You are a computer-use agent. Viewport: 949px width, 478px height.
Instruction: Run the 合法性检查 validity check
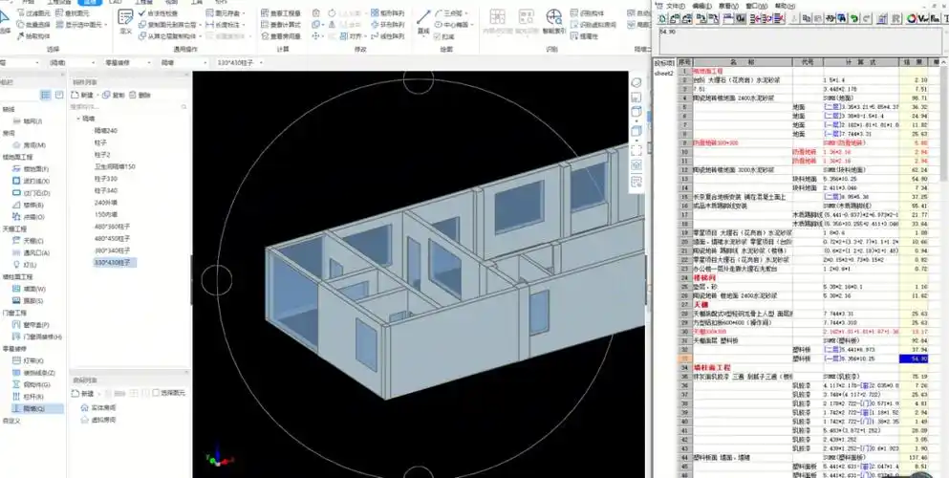[160, 13]
